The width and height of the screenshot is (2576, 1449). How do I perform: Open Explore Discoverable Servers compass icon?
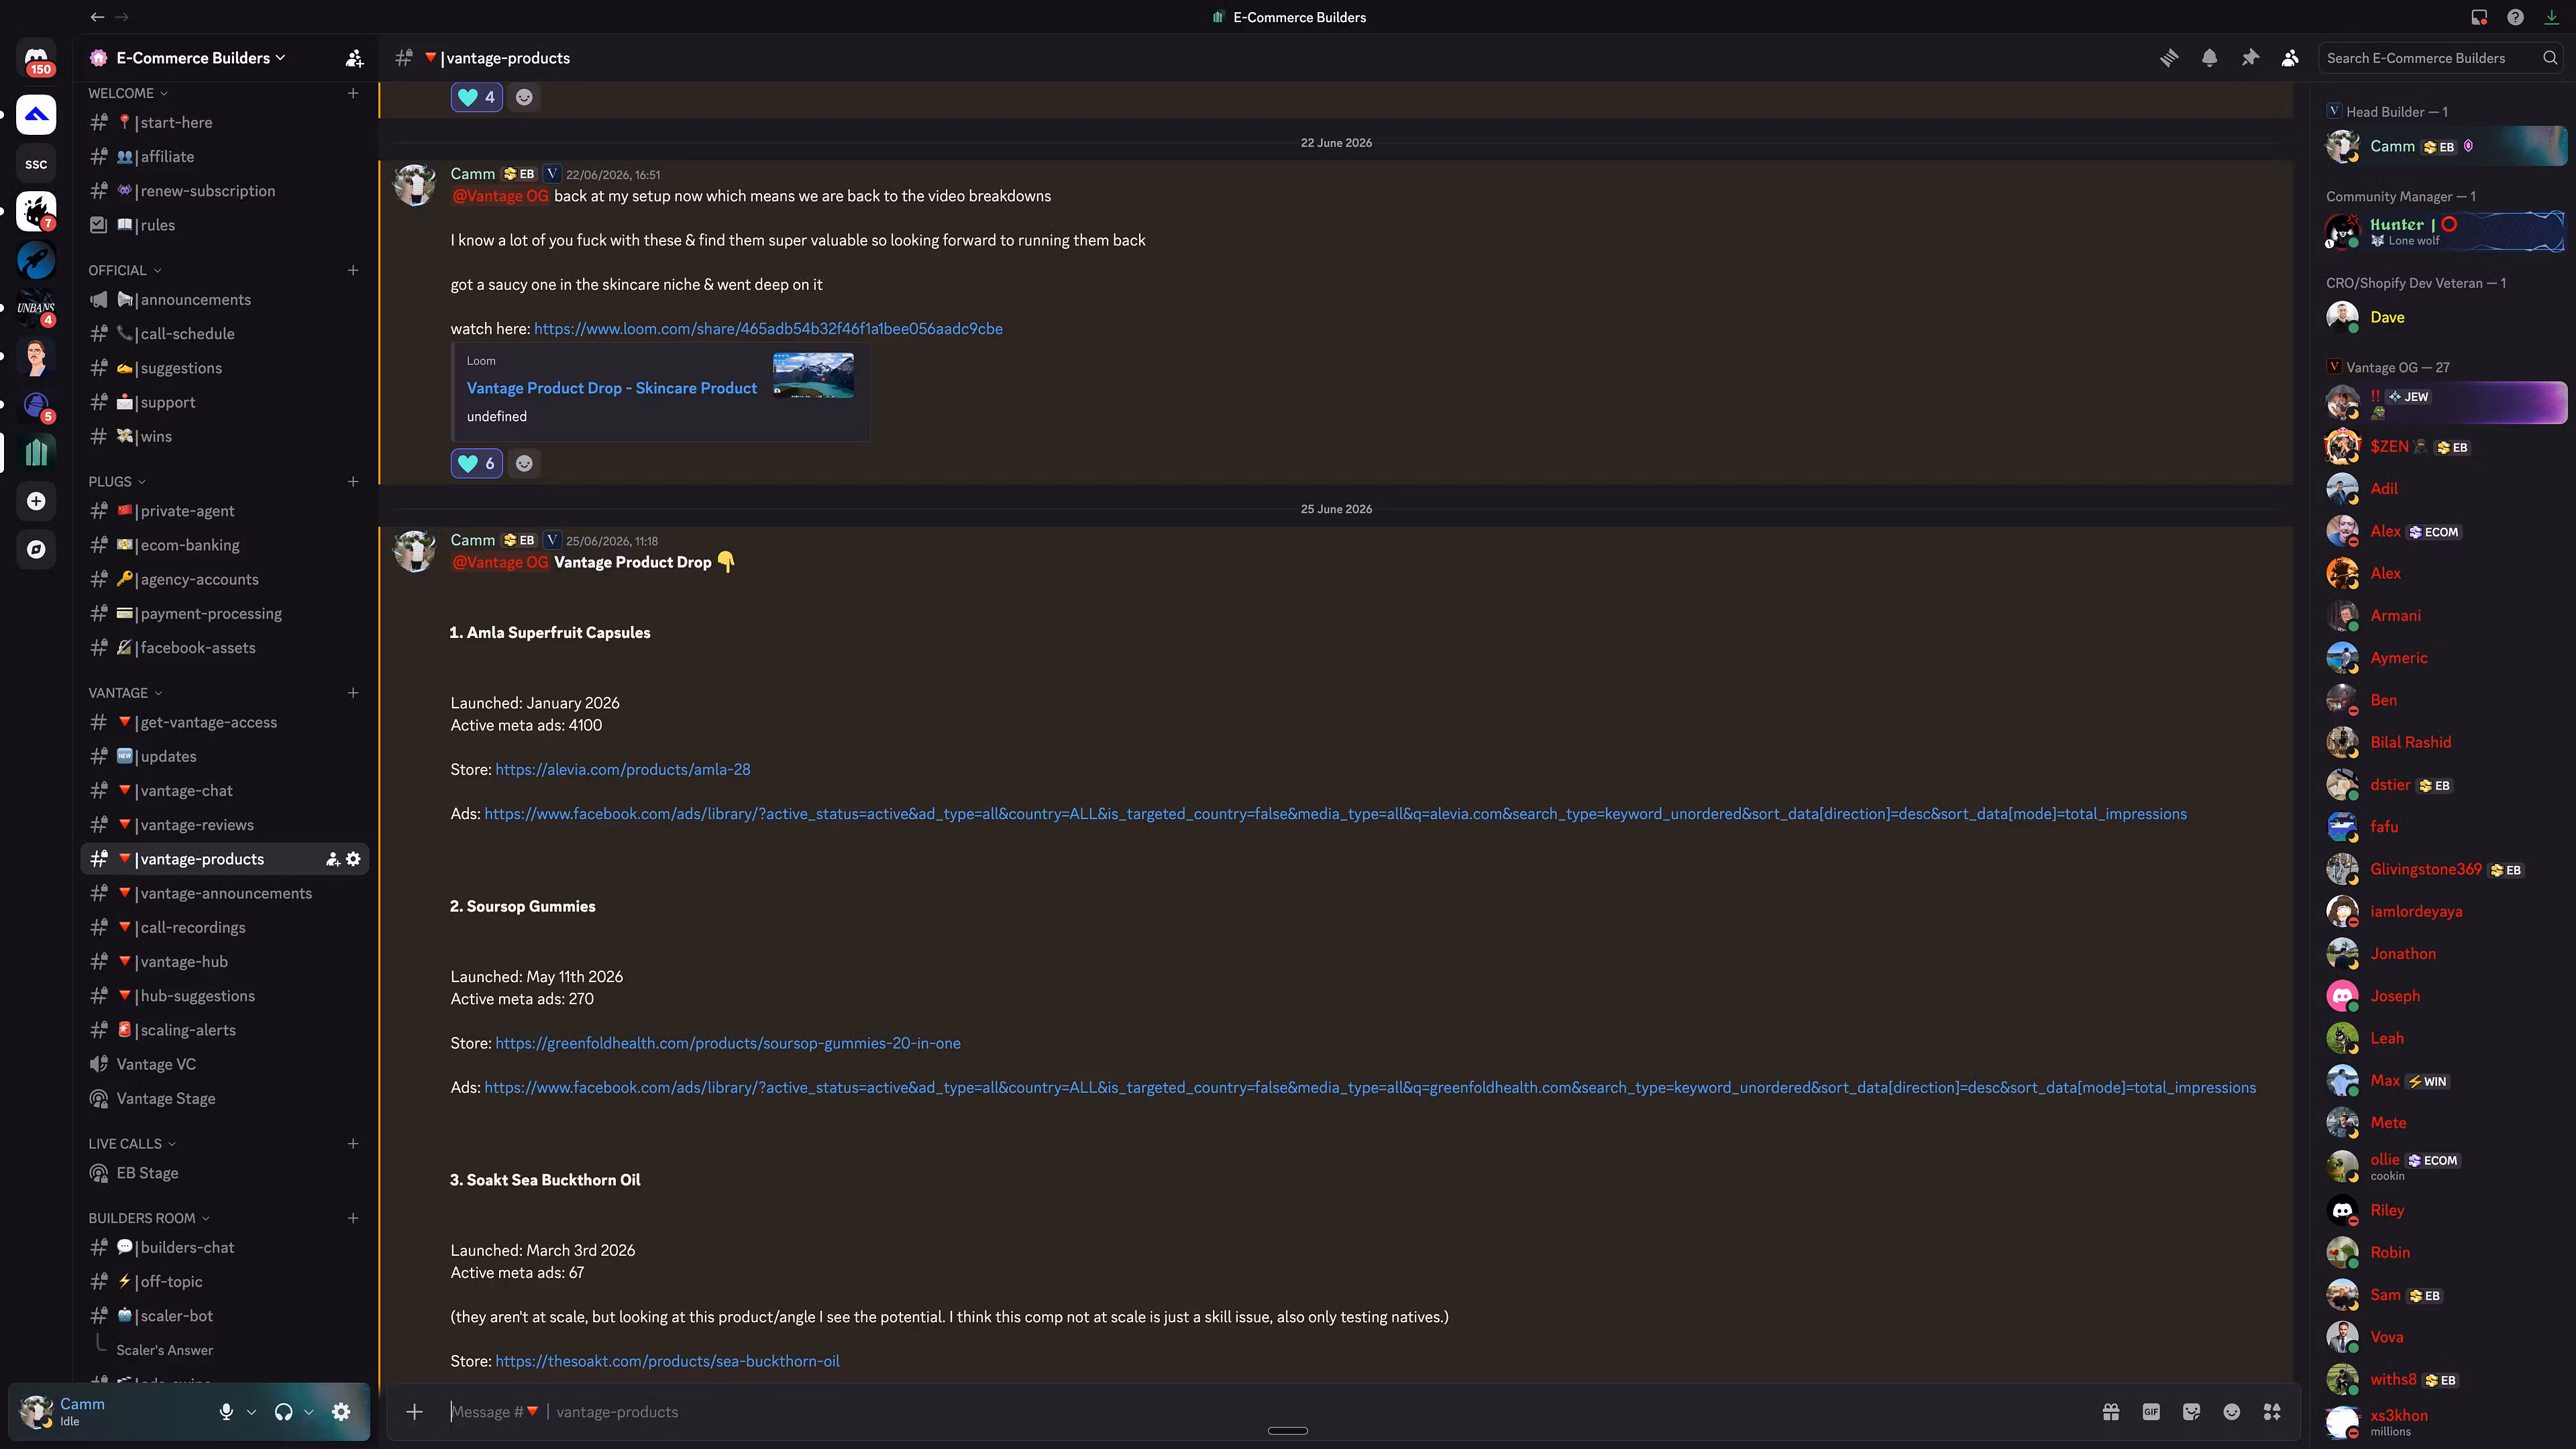click(x=37, y=549)
